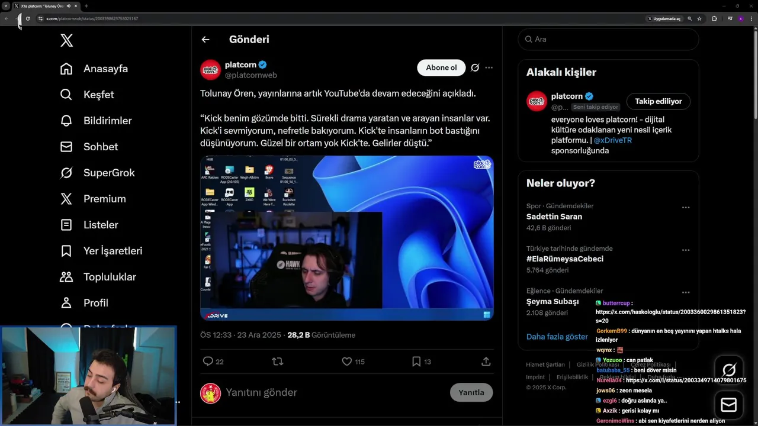
Task: Click platcorn avatar in Alakalı kişiler
Action: pos(537,101)
